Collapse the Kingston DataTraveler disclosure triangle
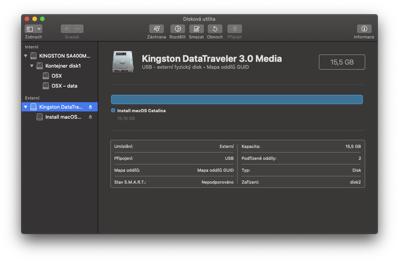399x262 pixels. click(x=26, y=107)
